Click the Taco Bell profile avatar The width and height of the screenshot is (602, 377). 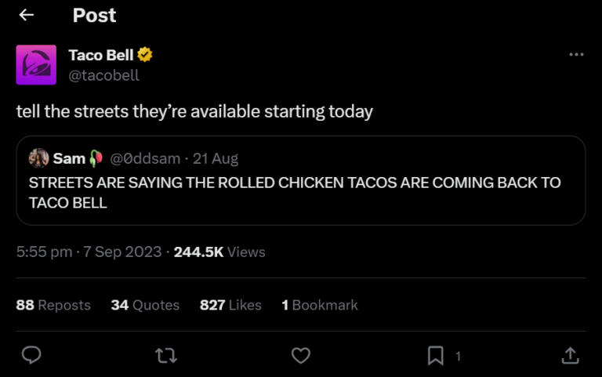coord(36,65)
